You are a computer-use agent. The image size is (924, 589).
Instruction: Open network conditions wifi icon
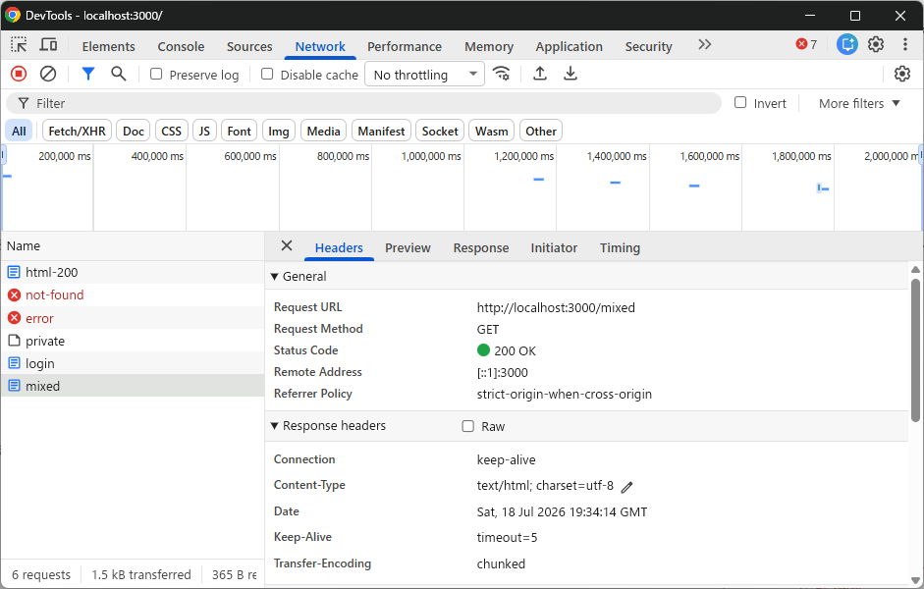[502, 74]
